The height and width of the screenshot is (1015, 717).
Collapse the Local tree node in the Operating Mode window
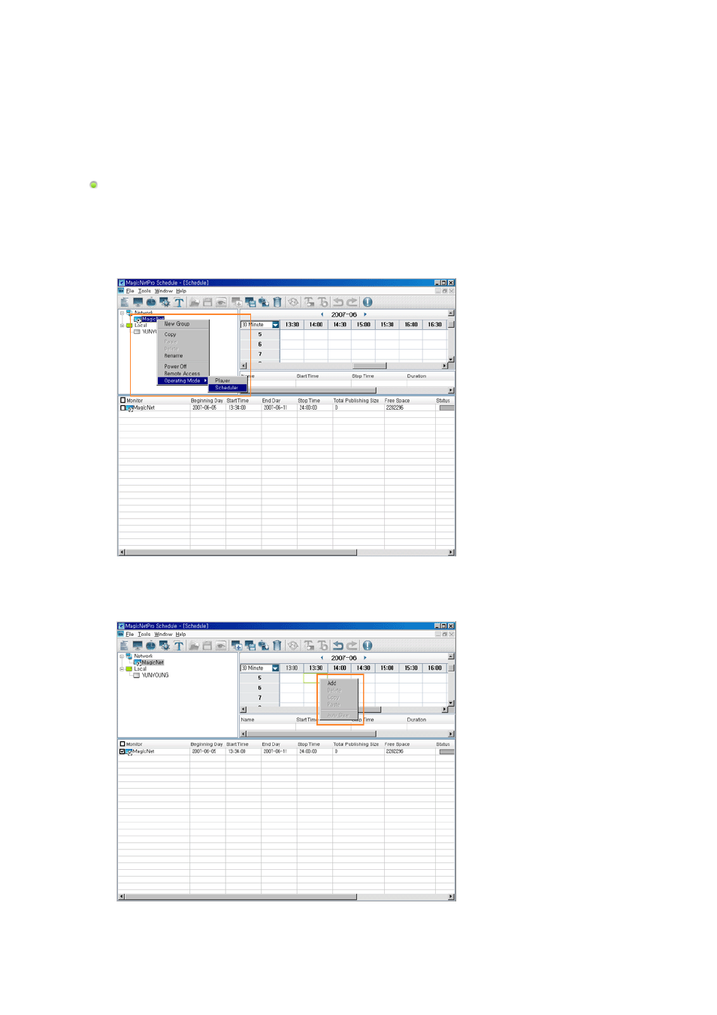click(x=122, y=326)
